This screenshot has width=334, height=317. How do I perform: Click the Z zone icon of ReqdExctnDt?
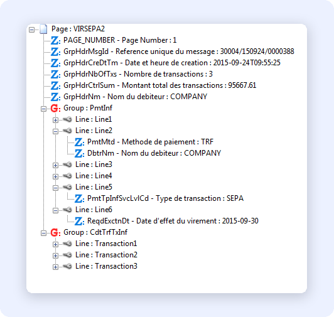[x=79, y=221]
